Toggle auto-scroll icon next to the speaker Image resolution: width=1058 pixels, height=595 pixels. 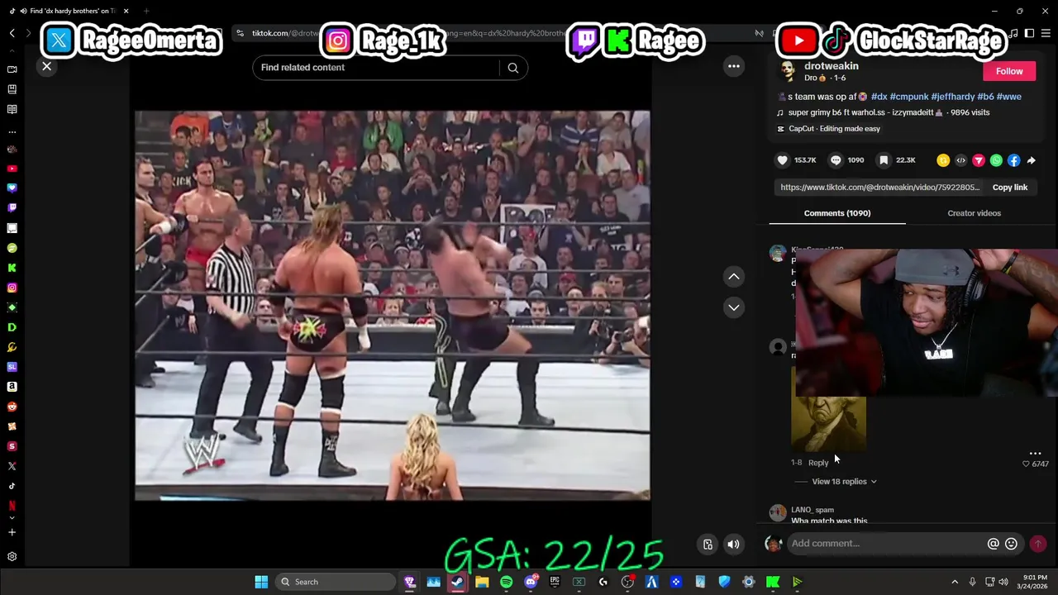click(x=708, y=544)
